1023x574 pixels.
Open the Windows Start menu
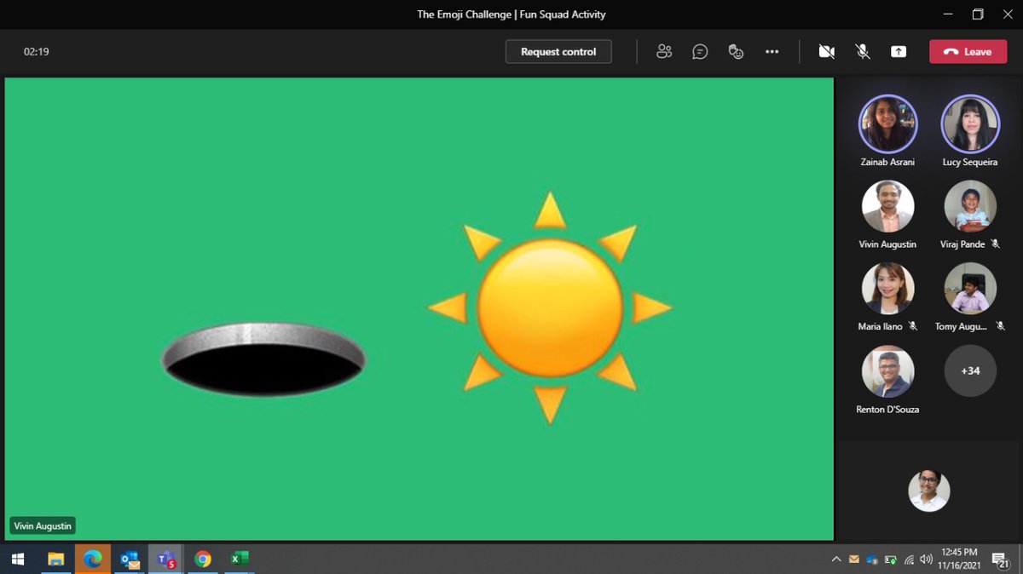tap(17, 560)
